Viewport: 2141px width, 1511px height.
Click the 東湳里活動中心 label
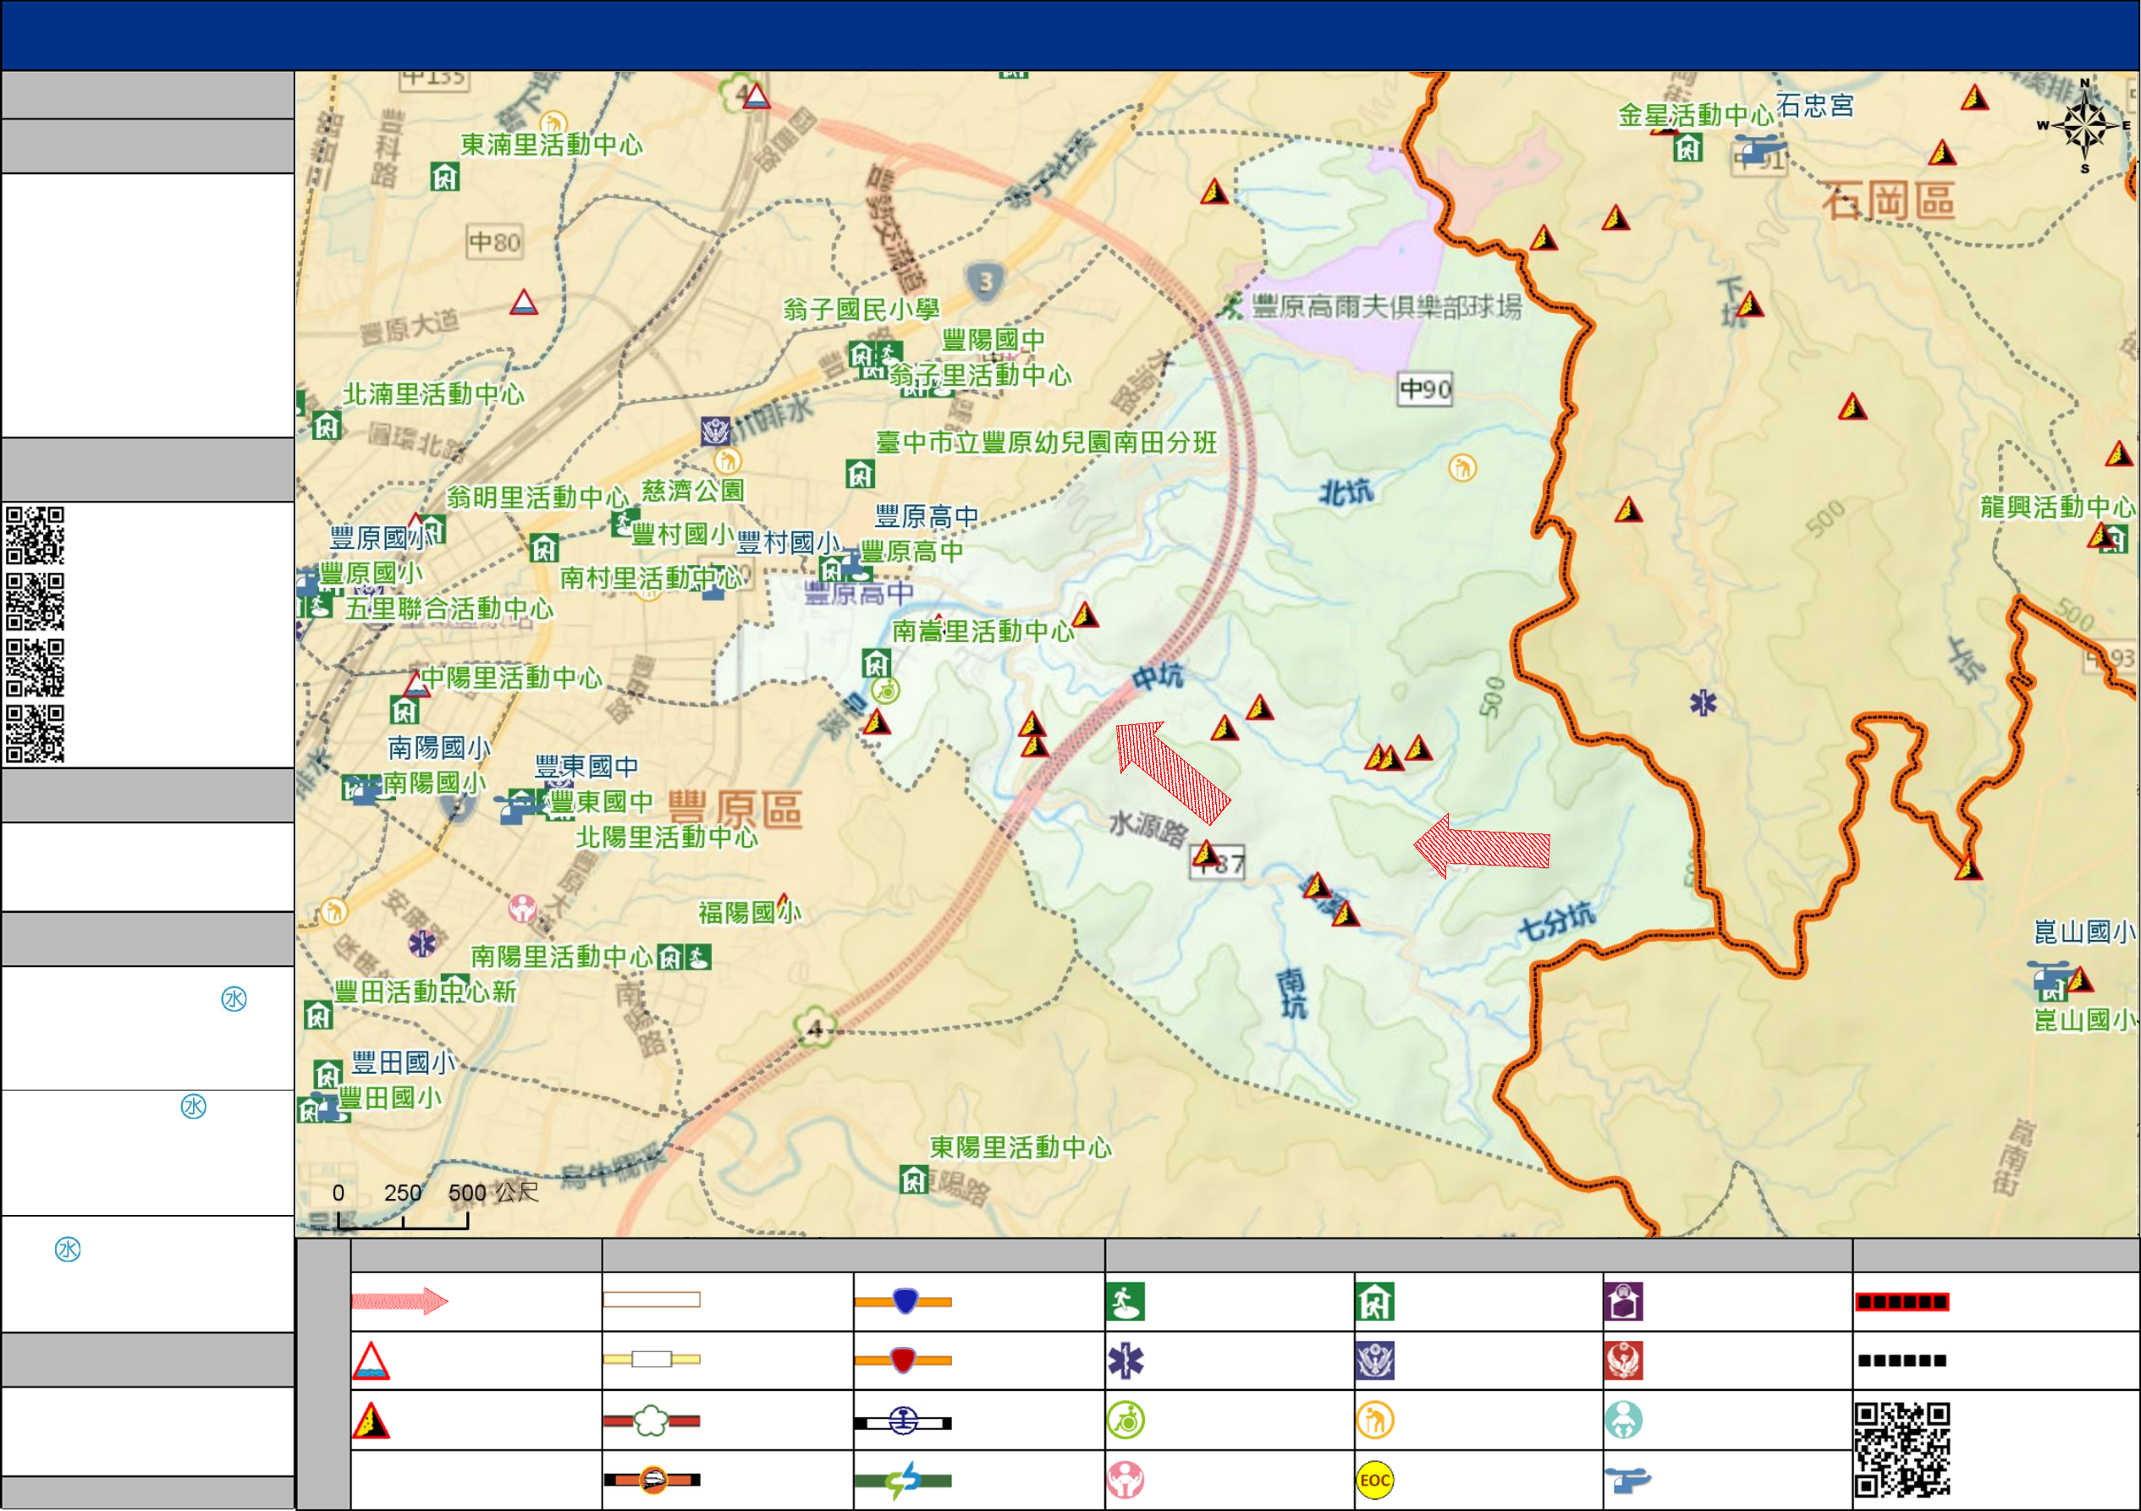552,145
